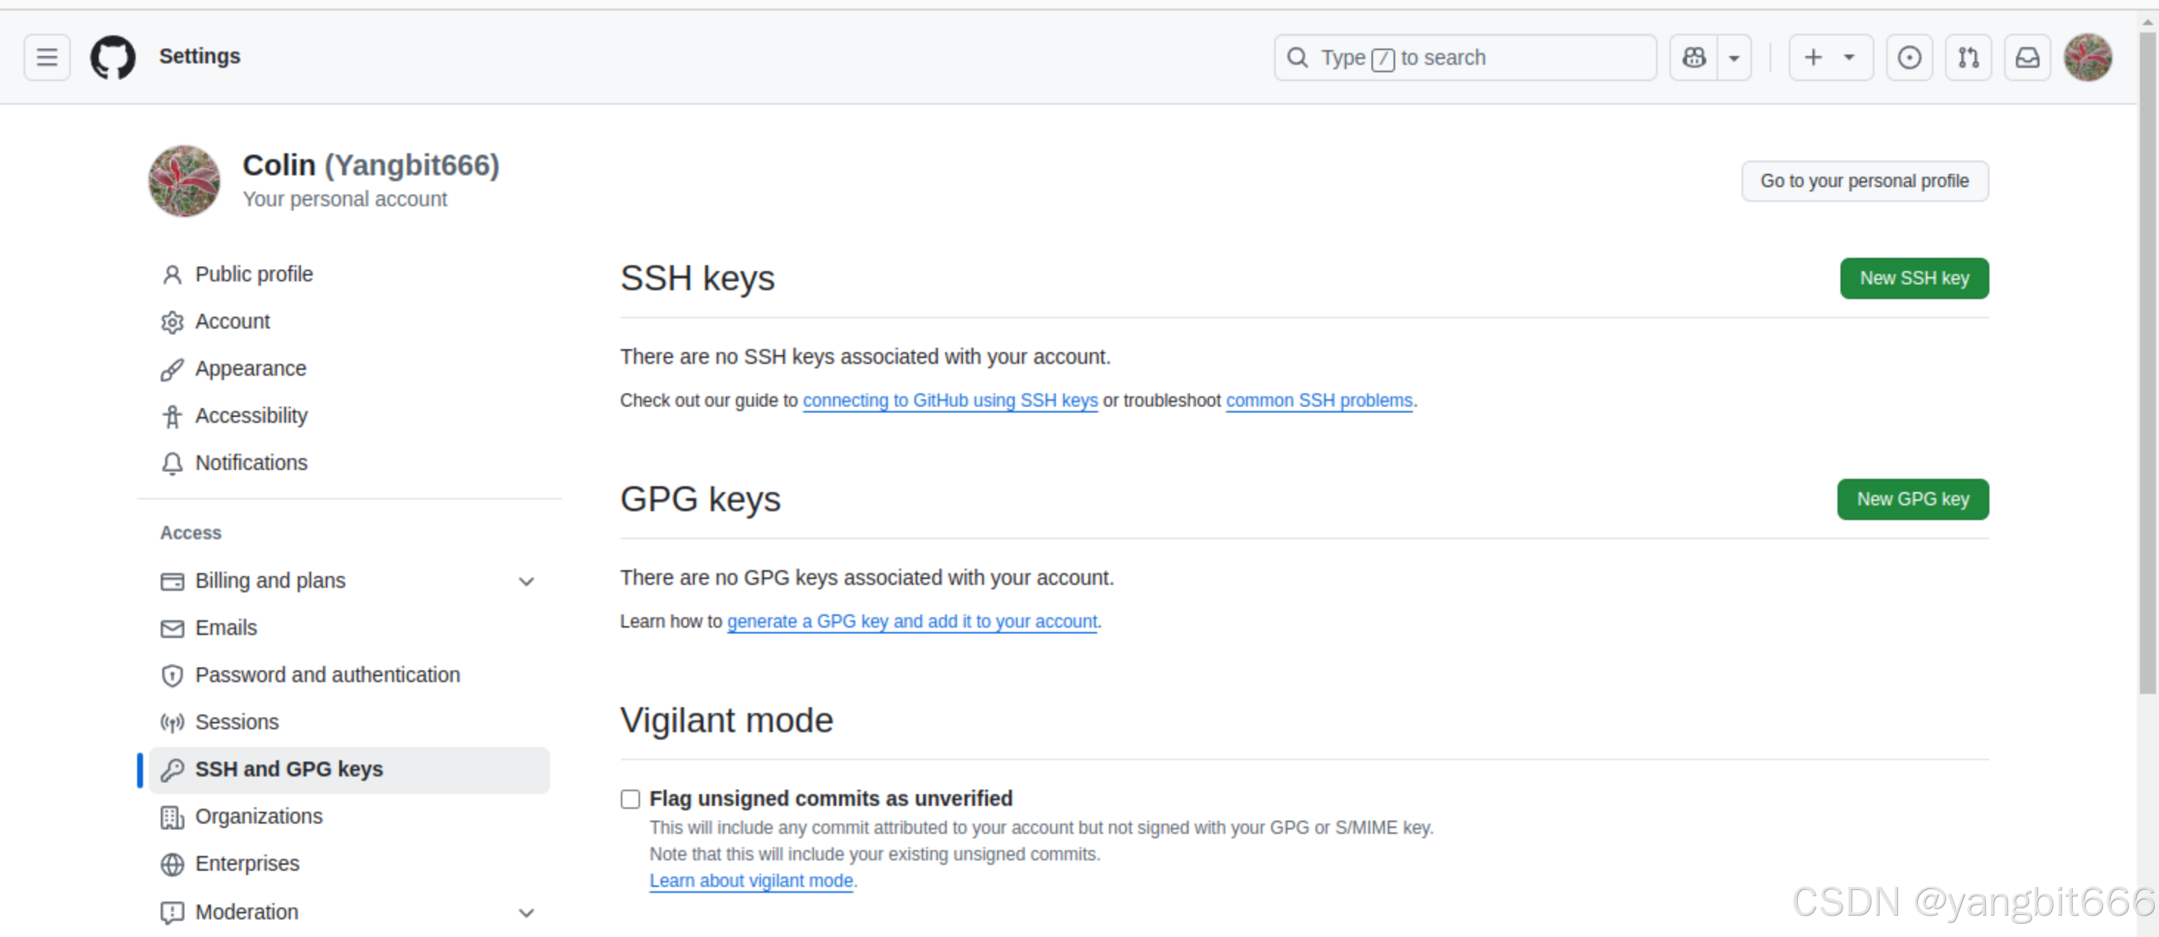
Task: Expand the Billing and plans section
Action: (x=526, y=581)
